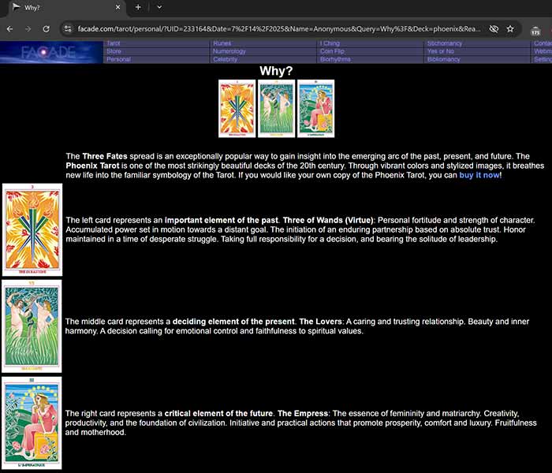
Task: Click bold text 'Phoenix Tarot'
Action: (x=92, y=166)
